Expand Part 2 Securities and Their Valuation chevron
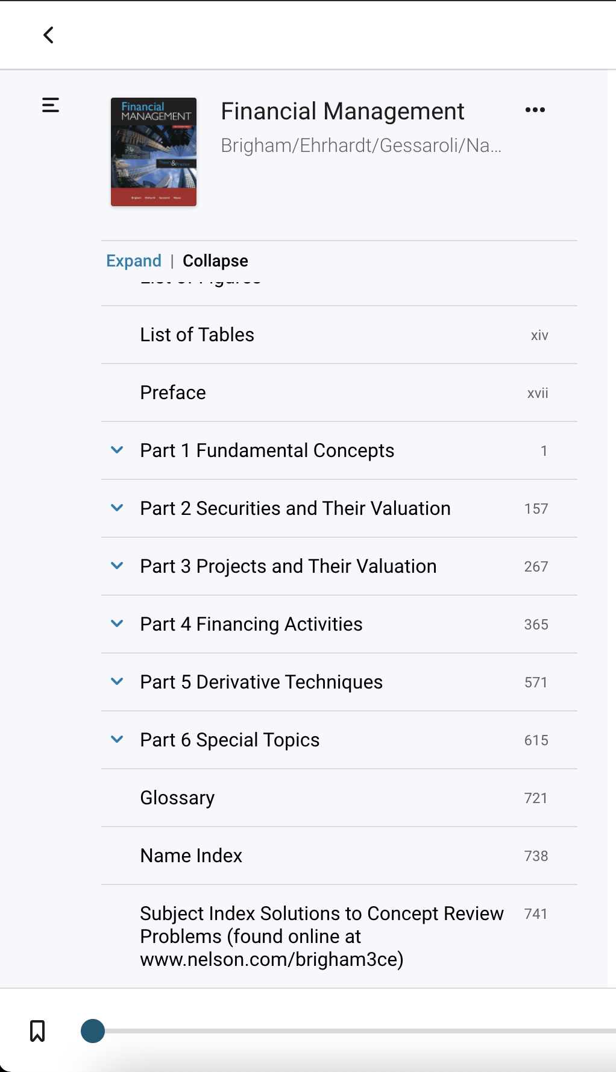 (x=118, y=508)
